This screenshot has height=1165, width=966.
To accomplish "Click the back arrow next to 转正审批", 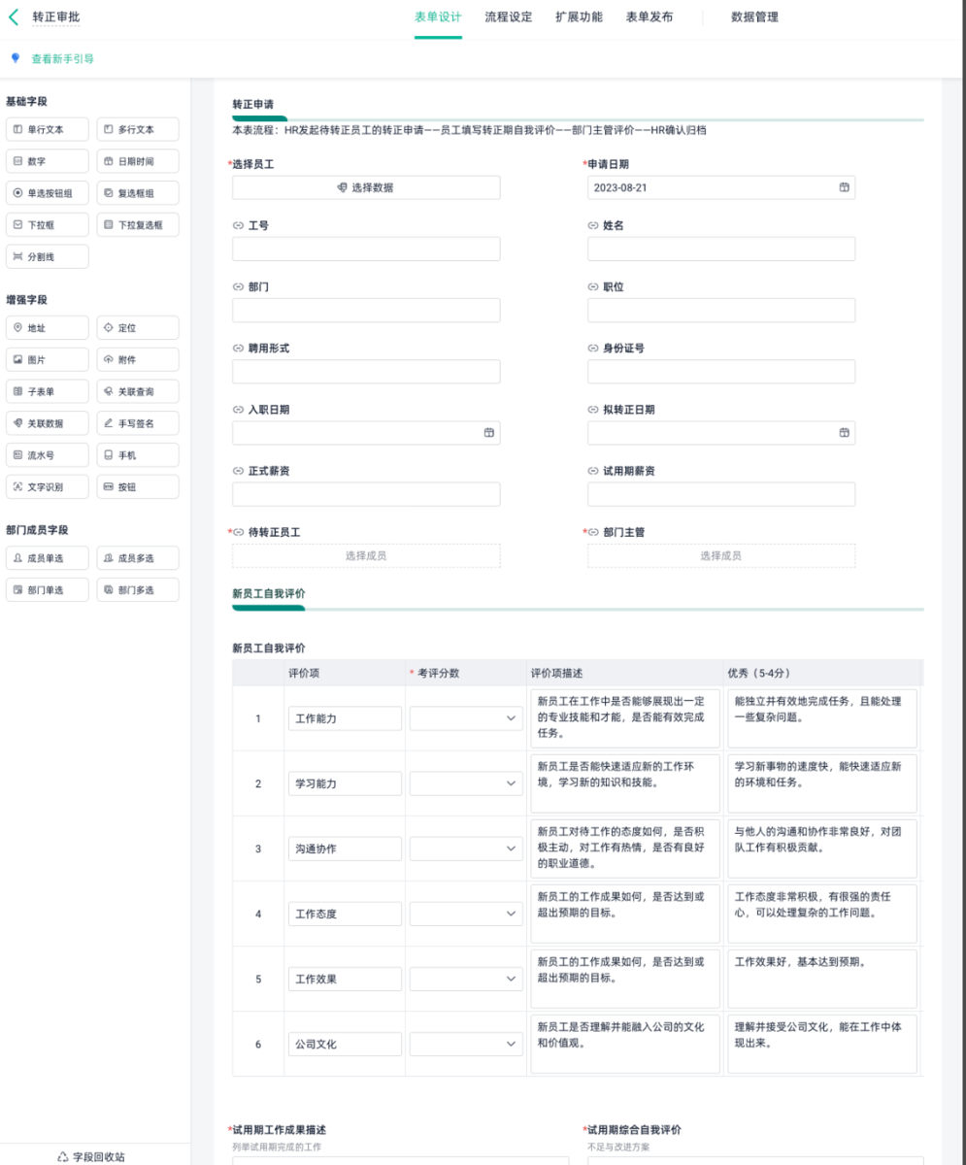I will (14, 17).
